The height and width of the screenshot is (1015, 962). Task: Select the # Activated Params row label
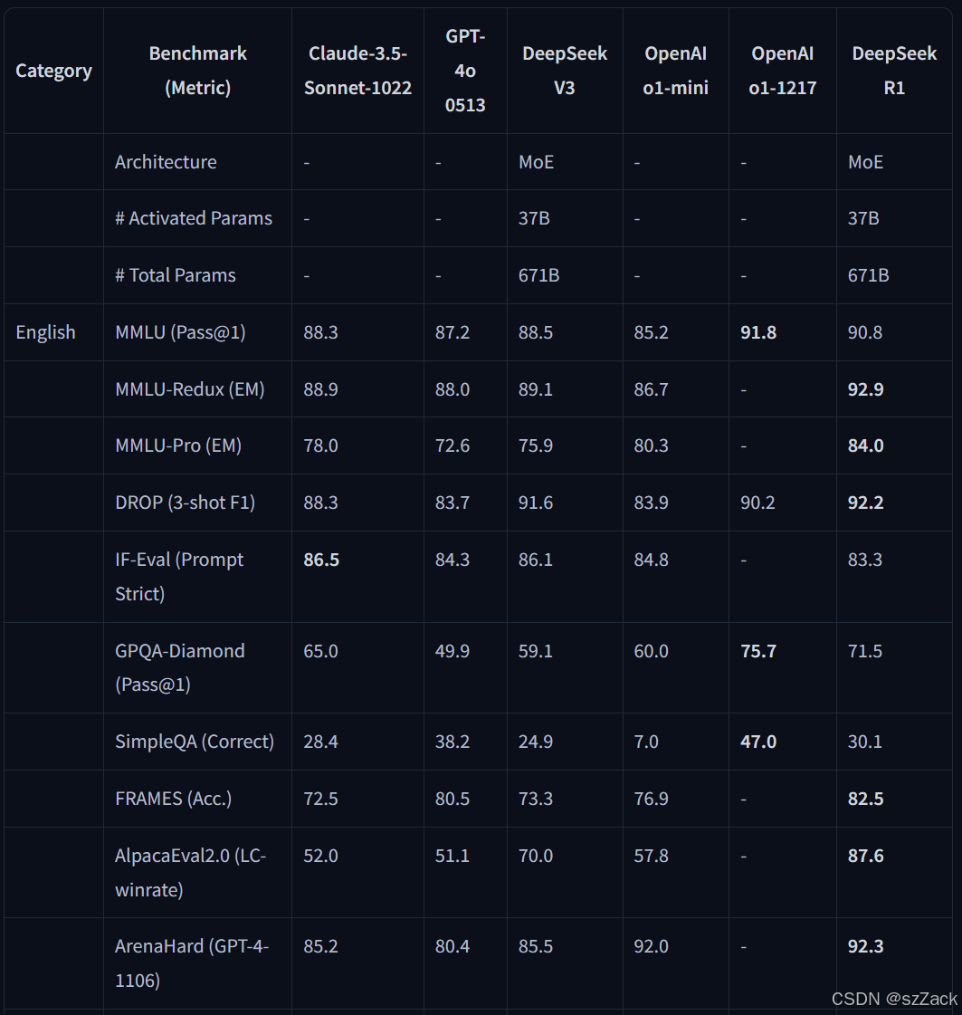point(194,218)
